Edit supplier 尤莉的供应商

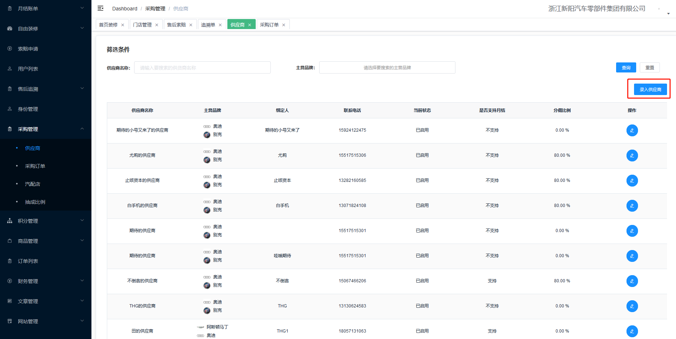click(x=632, y=155)
